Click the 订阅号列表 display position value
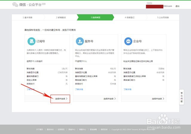 [x=63, y=73]
